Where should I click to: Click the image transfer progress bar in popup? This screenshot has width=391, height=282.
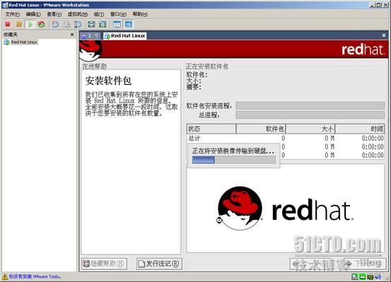(234, 160)
